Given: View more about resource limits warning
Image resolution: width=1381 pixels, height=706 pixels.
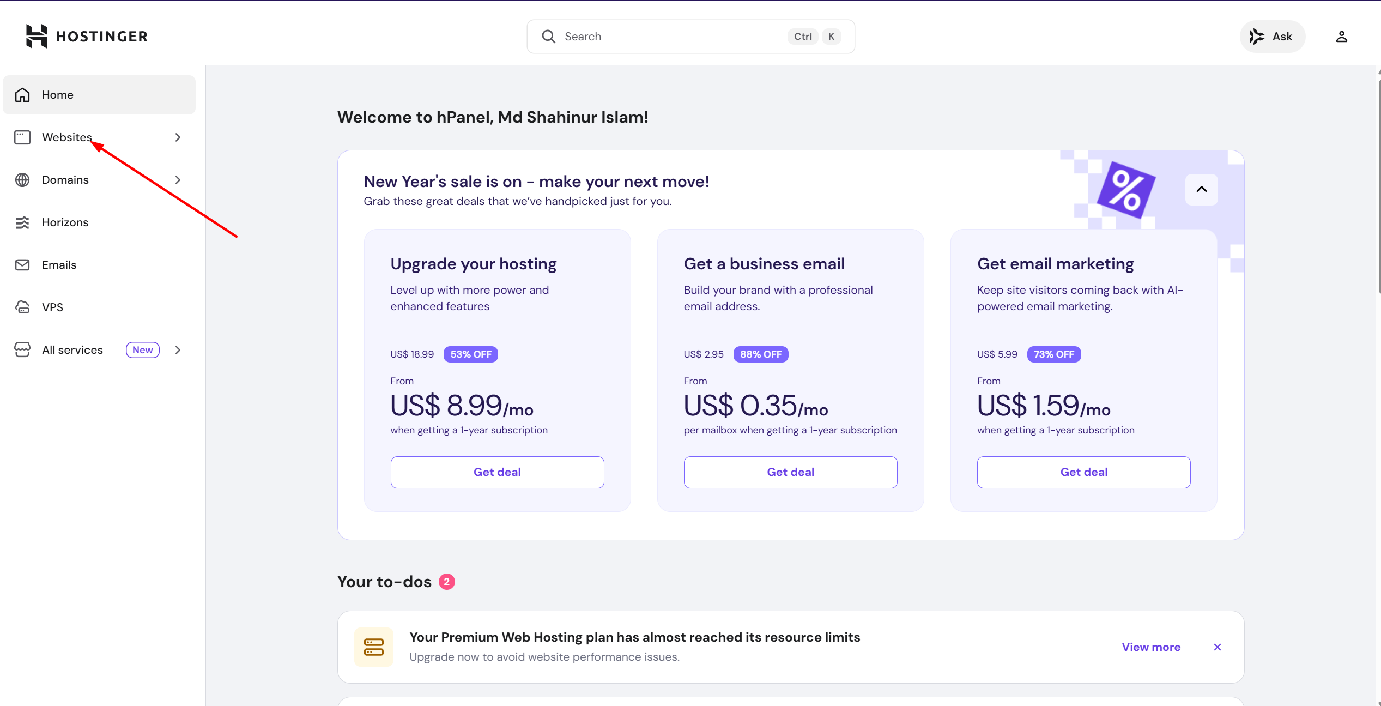Looking at the screenshot, I should click(x=1151, y=647).
